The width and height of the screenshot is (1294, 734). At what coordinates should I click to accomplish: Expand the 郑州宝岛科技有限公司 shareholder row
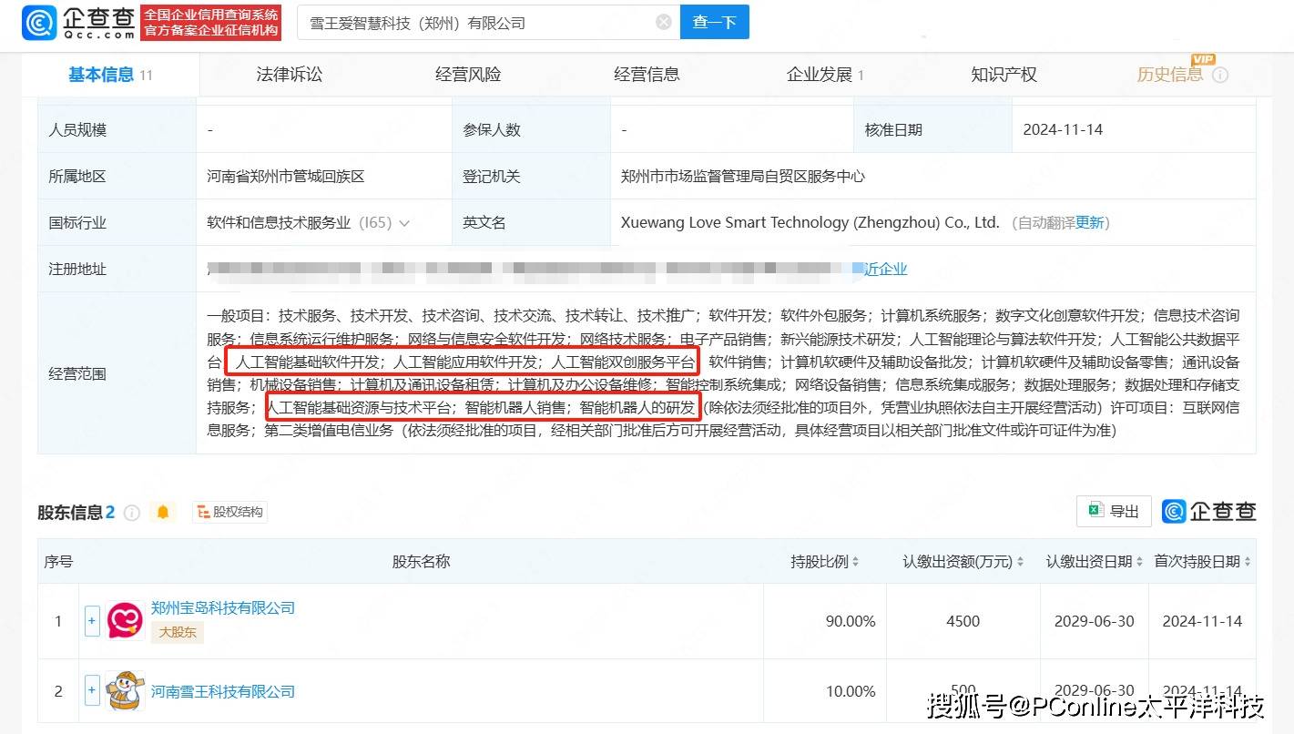coord(92,621)
